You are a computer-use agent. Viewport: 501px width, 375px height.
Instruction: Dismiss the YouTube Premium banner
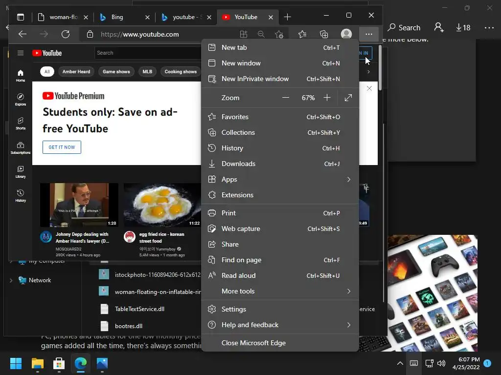click(x=369, y=88)
